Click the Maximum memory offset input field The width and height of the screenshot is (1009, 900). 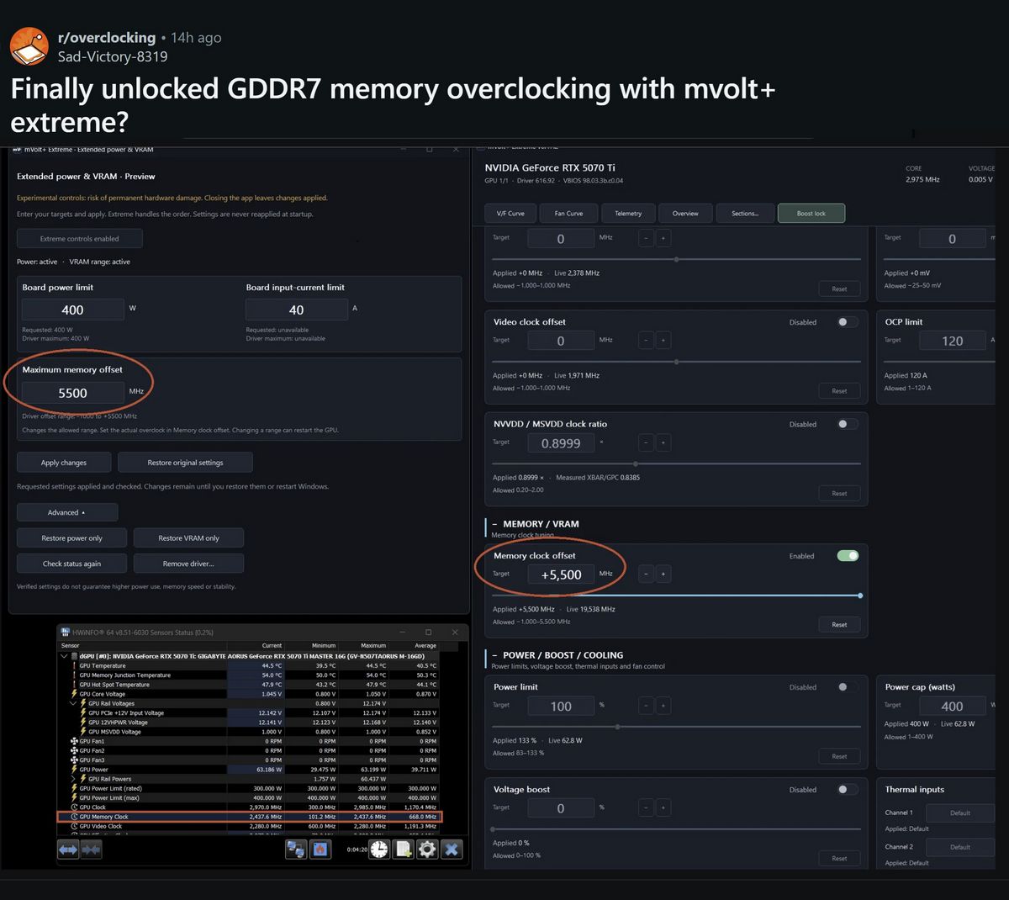click(x=73, y=393)
